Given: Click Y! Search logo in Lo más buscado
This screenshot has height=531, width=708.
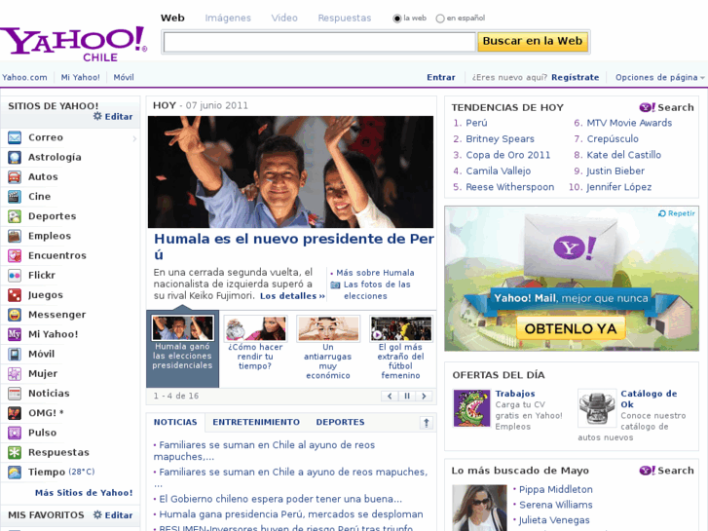Looking at the screenshot, I should click(666, 471).
